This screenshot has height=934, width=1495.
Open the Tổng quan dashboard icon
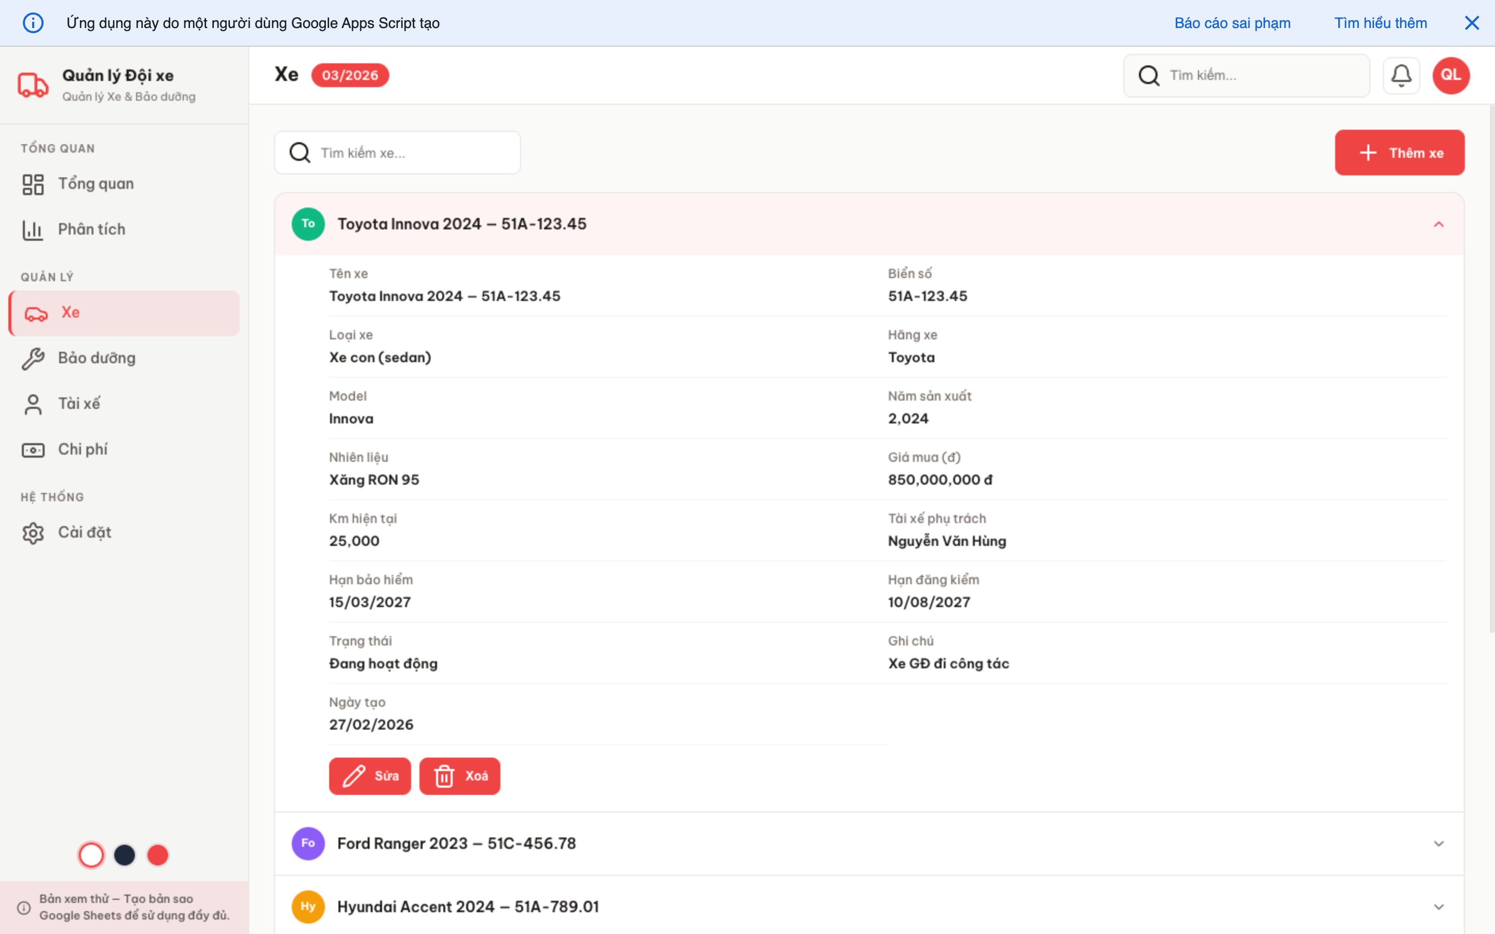click(x=33, y=184)
